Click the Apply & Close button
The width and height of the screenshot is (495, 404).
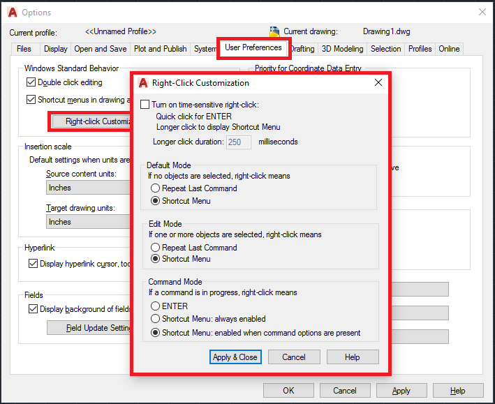(x=235, y=357)
